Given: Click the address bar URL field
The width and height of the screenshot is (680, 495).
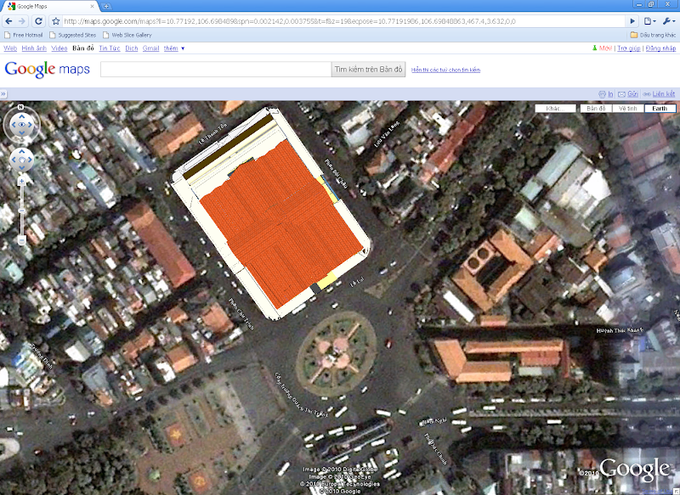Looking at the screenshot, I should coord(343,20).
